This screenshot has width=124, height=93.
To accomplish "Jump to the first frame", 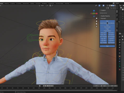I will 44,86.
